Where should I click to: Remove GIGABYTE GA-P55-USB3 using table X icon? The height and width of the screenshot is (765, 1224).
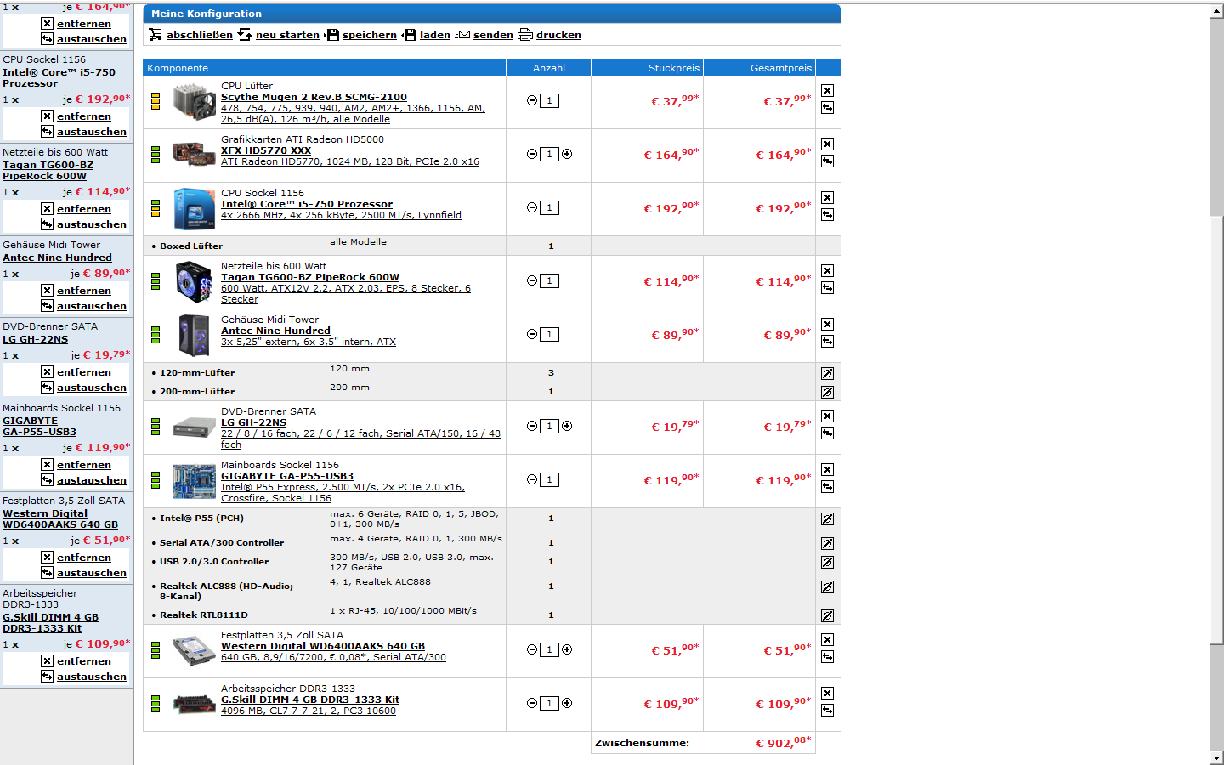827,470
